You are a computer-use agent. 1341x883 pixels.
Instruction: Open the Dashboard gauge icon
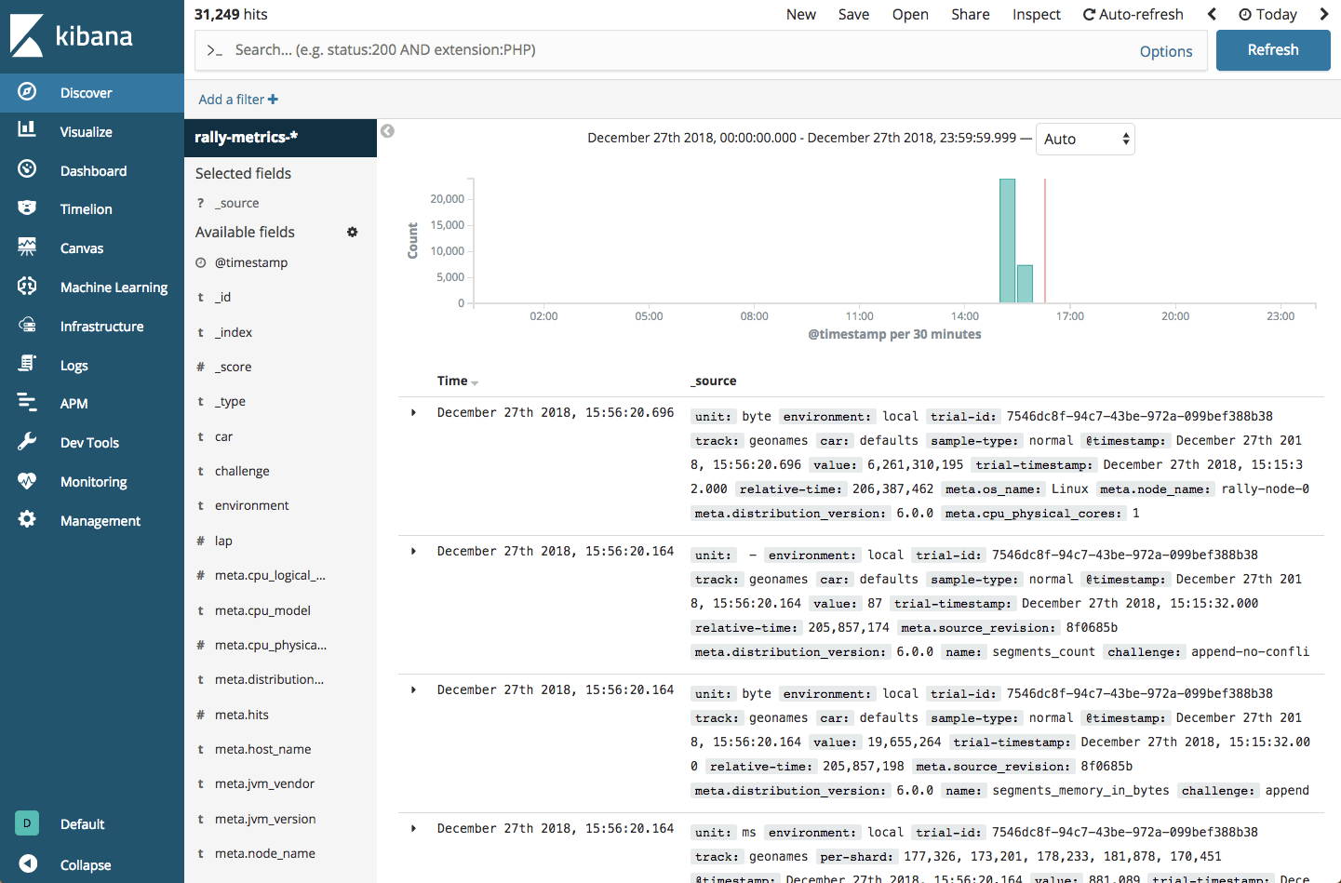click(27, 169)
